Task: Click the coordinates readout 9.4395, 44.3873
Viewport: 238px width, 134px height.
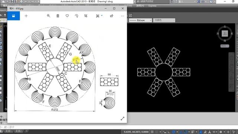Action: tap(136, 132)
